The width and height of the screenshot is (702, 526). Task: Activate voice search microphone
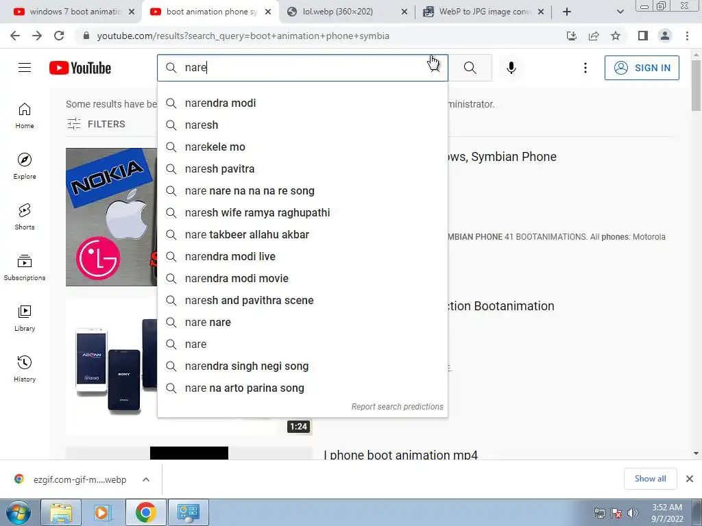511,68
